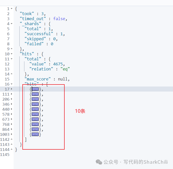Click the "skipped" key on line 7

click(x=35, y=39)
